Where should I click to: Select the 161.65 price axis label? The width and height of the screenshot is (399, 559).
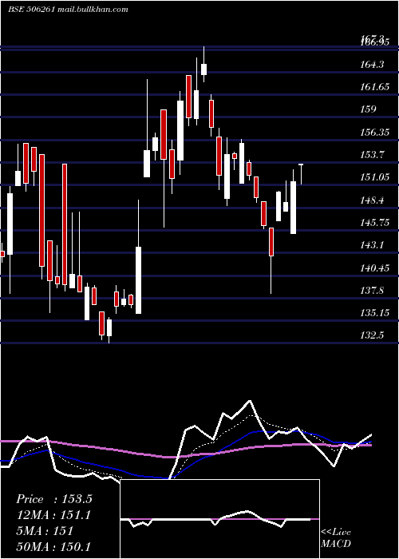click(x=375, y=86)
